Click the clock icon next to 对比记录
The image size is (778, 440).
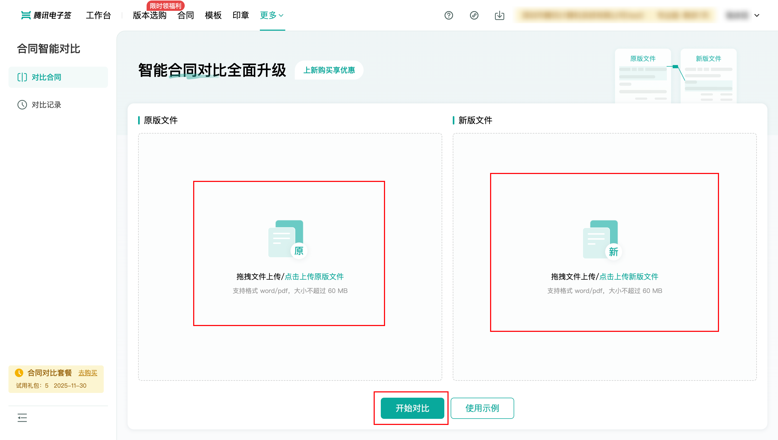[22, 104]
